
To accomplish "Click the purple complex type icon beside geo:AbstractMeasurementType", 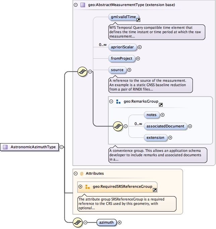I will point(83,5).
